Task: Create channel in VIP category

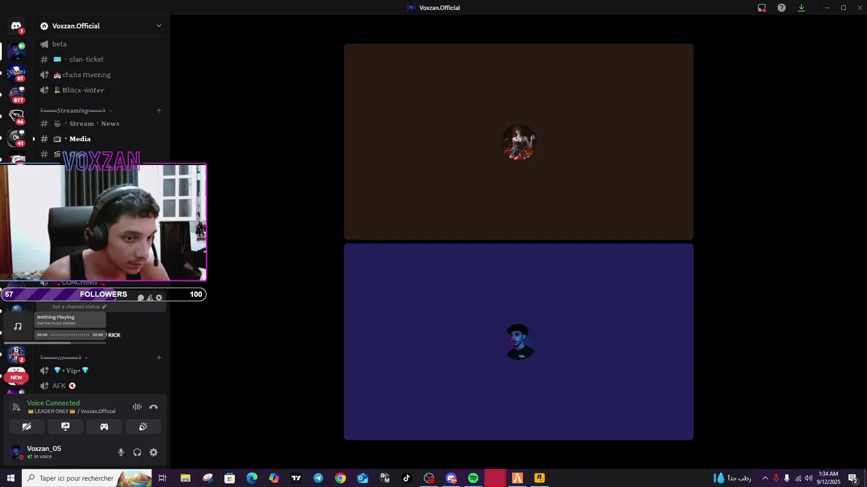Action: point(159,358)
